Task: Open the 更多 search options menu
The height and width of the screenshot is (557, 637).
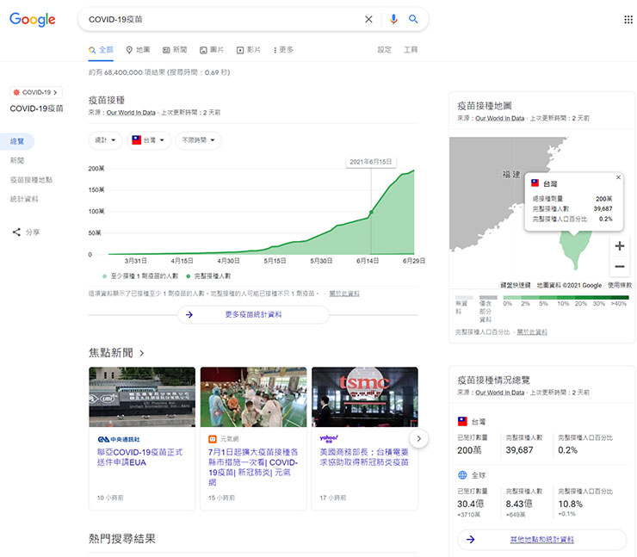Action: click(x=283, y=50)
